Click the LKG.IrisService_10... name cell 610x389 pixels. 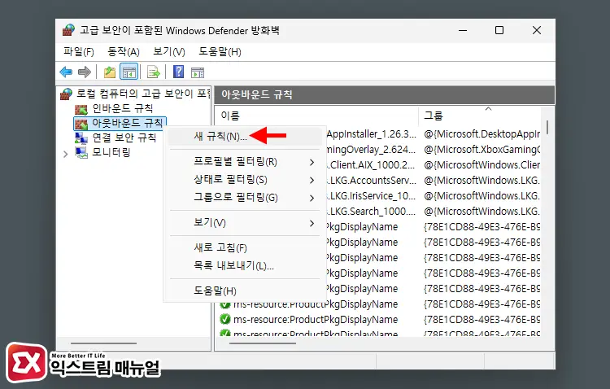tap(372, 196)
